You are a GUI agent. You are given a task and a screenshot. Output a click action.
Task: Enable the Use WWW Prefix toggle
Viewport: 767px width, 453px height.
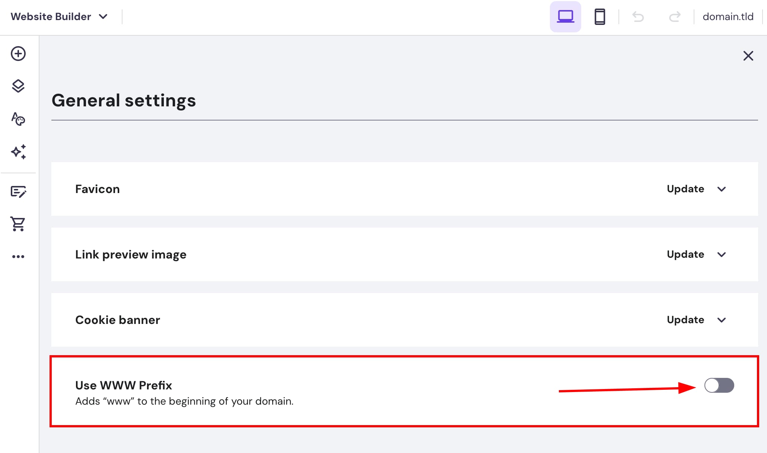(719, 386)
